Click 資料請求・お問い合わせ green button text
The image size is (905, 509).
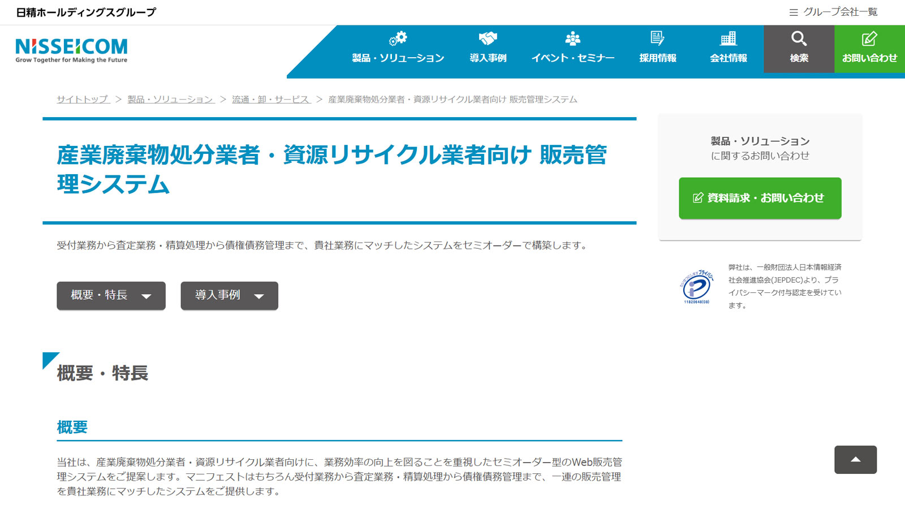pos(765,198)
